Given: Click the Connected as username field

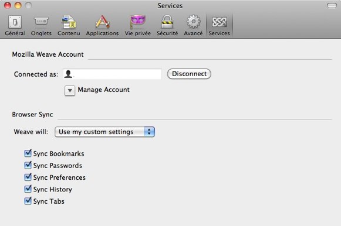Looking at the screenshot, I should (x=112, y=74).
